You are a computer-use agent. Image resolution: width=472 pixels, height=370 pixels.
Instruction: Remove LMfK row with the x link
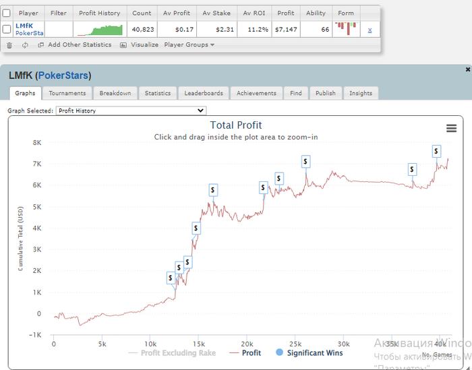[x=370, y=30]
